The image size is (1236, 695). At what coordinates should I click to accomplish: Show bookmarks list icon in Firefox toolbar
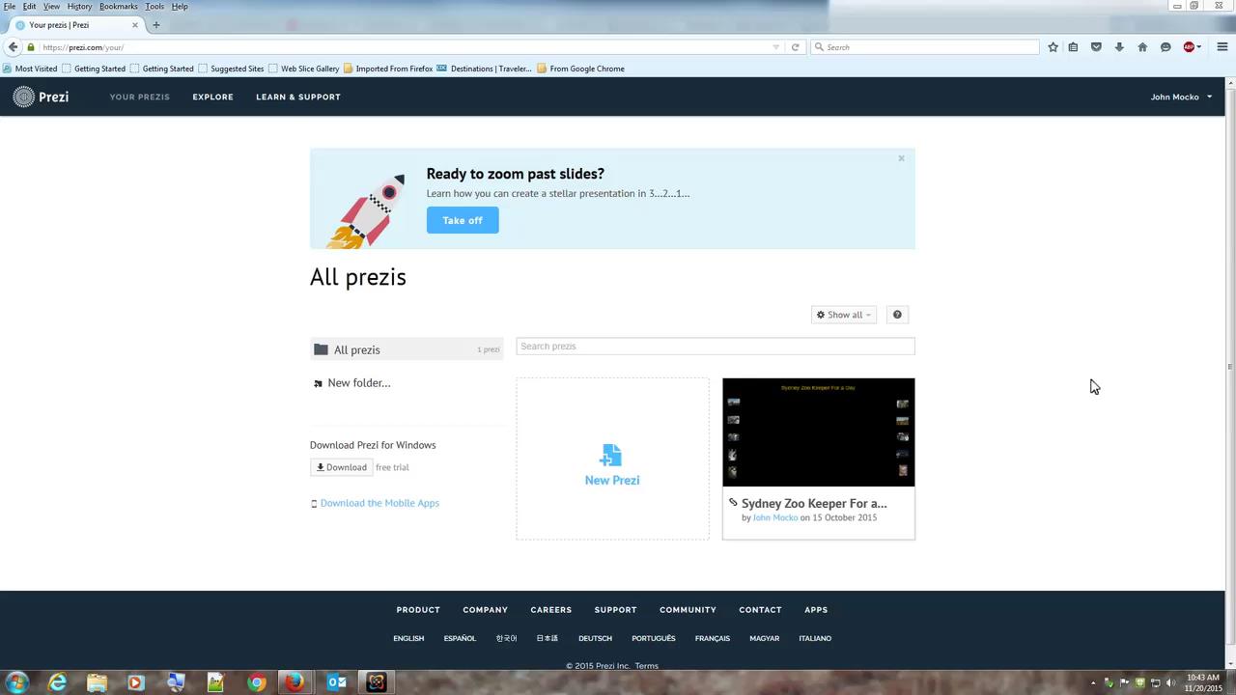coord(1073,47)
